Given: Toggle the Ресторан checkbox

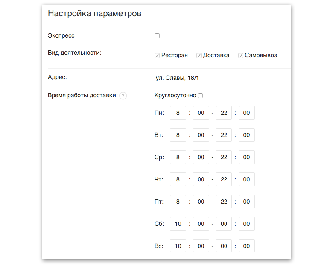Looking at the screenshot, I should 157,56.
